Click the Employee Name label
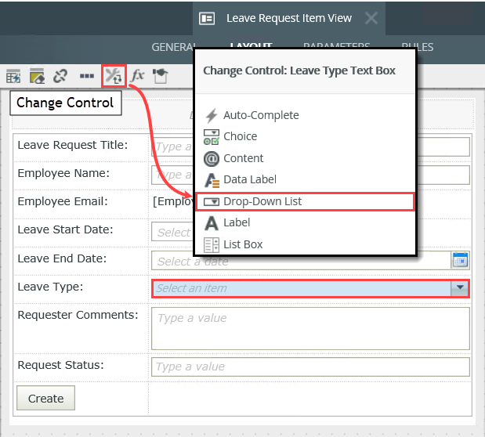The width and height of the screenshot is (485, 437). 63,173
